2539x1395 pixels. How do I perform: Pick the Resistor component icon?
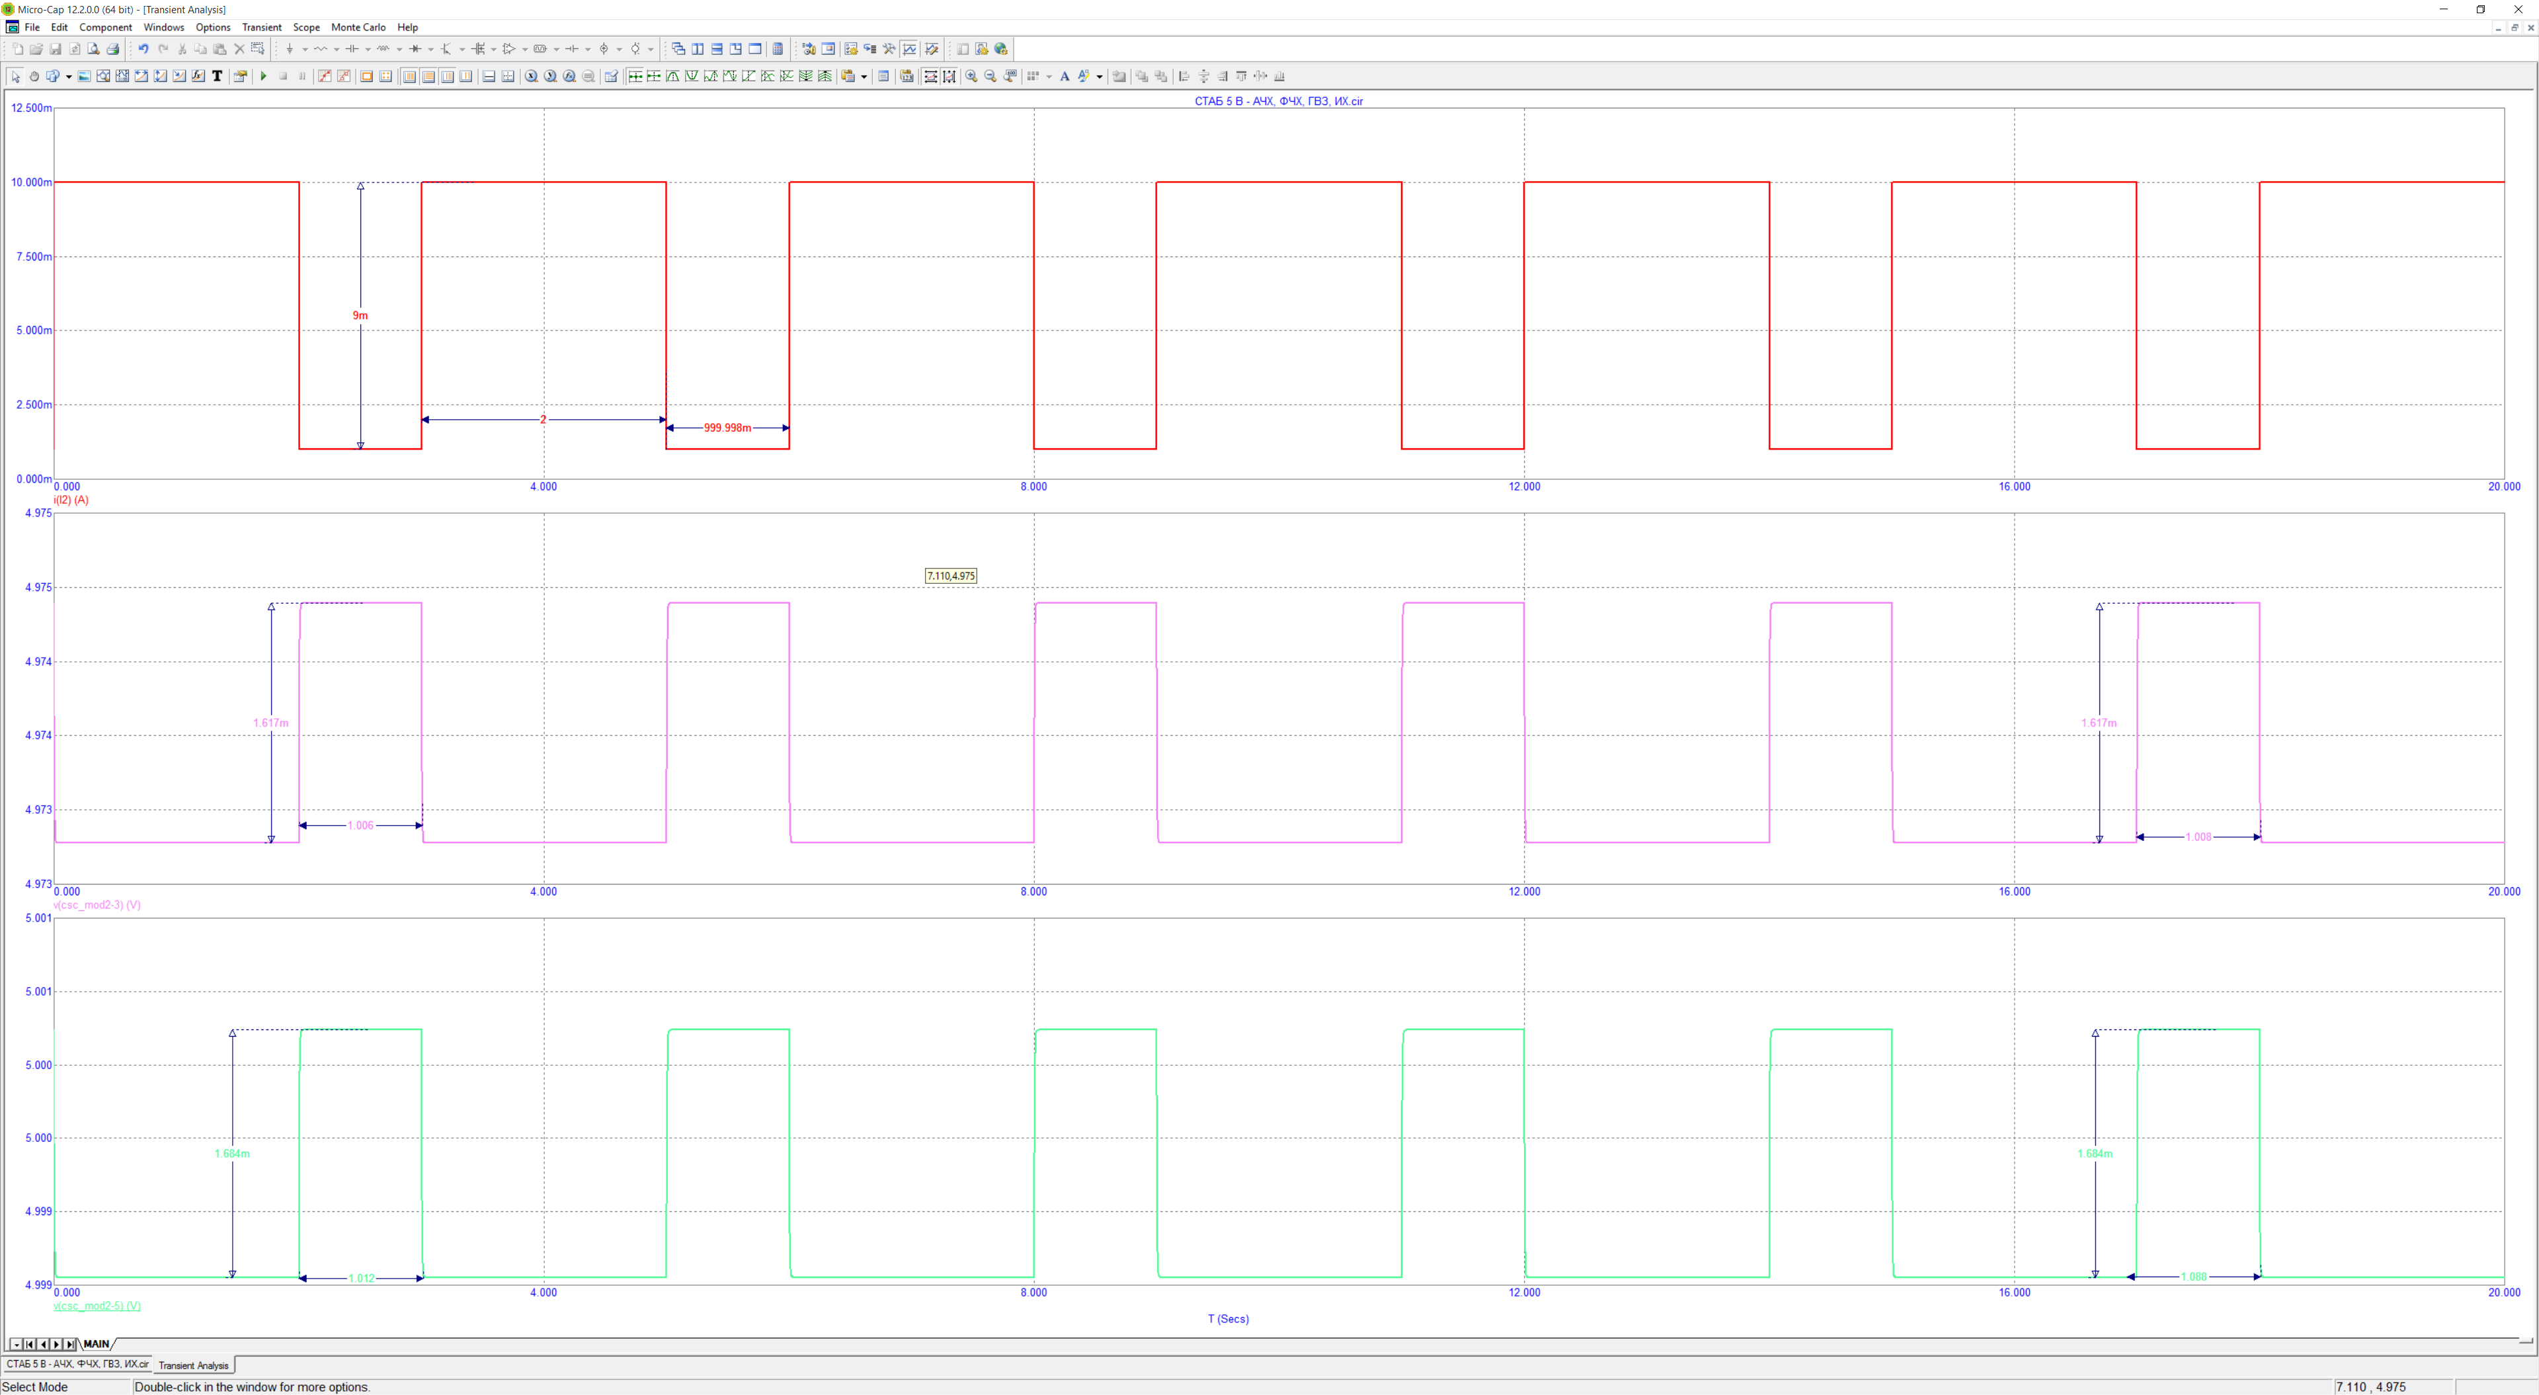tap(320, 48)
